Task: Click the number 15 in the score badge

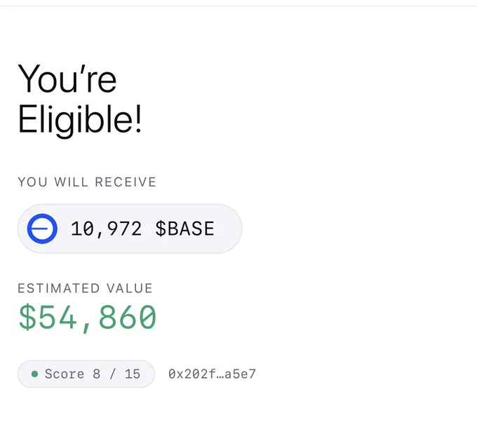Action: coord(133,374)
